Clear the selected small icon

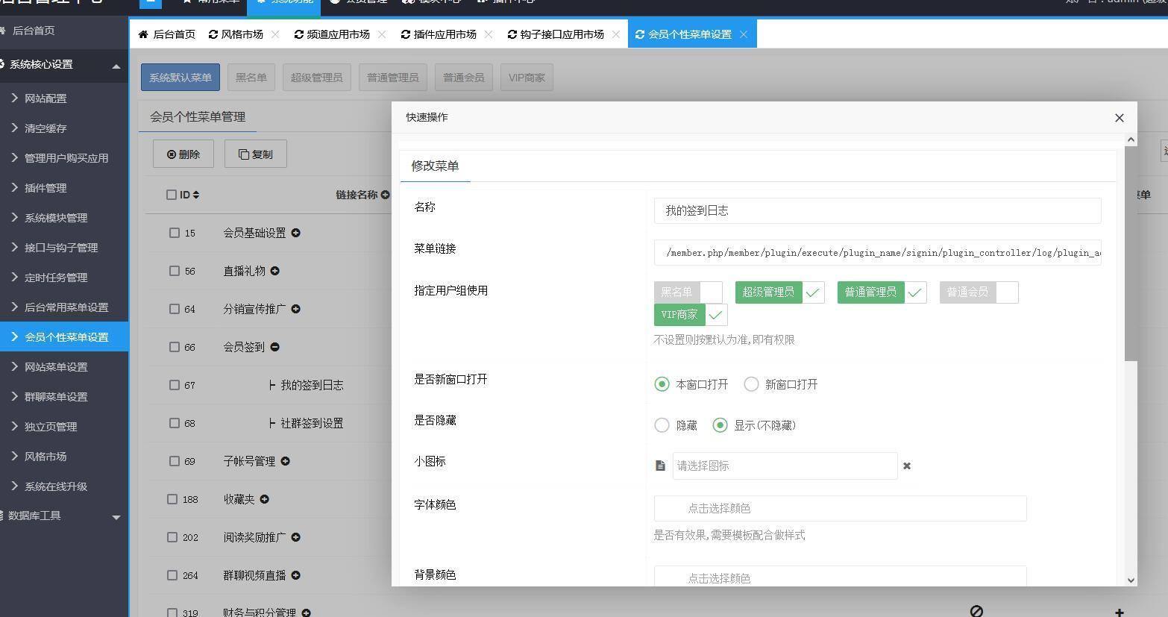[907, 466]
